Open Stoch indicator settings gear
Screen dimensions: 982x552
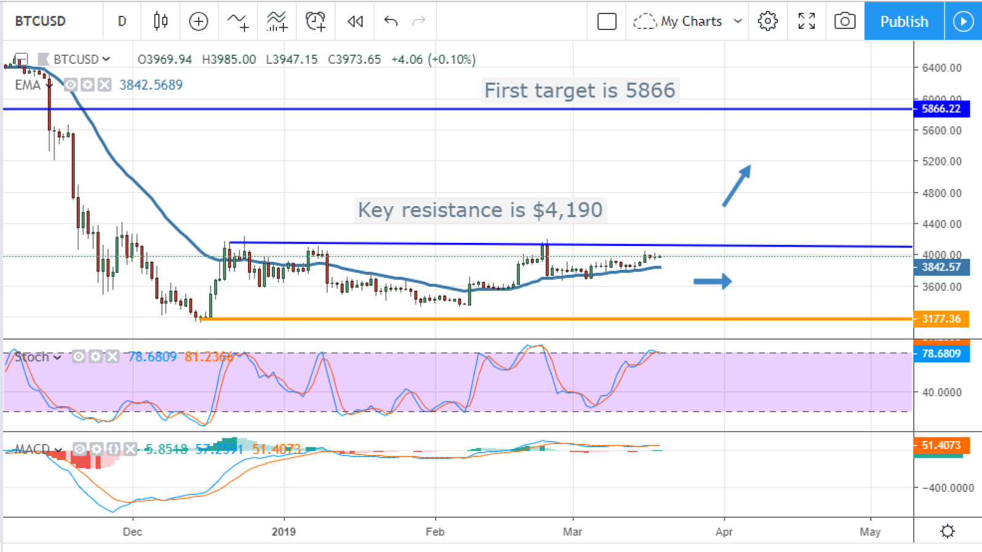tap(95, 357)
